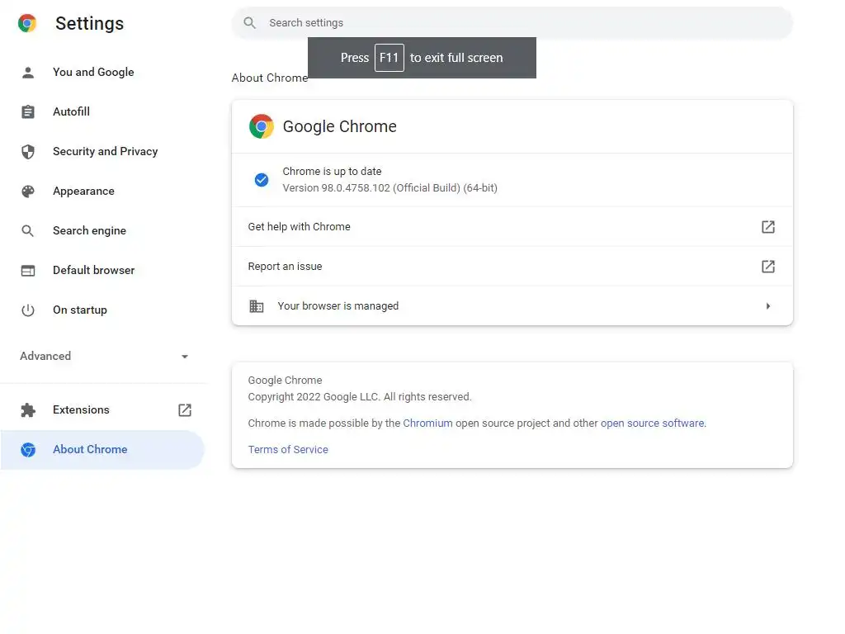Click Report an issue external link icon
845x634 pixels.
pyautogui.click(x=767, y=266)
